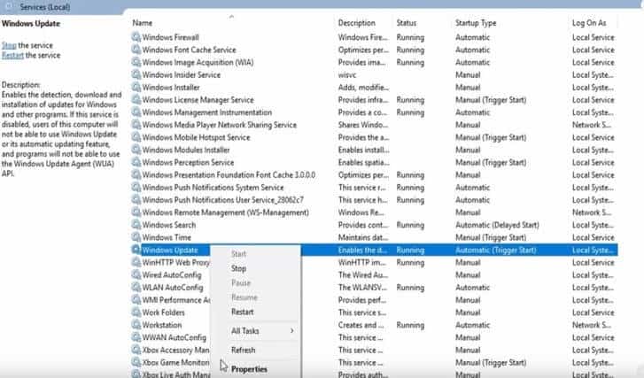Screen dimensions: 644x378
Task: Sort services by the Name column header
Action: [142, 23]
